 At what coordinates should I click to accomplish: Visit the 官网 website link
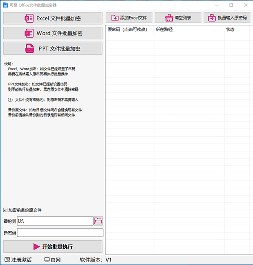(x=52, y=260)
